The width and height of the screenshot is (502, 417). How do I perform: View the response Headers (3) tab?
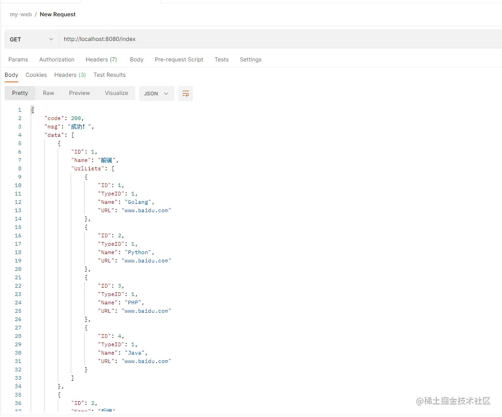click(70, 75)
